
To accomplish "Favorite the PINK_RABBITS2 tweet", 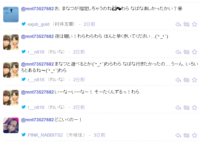I will click(x=194, y=135).
